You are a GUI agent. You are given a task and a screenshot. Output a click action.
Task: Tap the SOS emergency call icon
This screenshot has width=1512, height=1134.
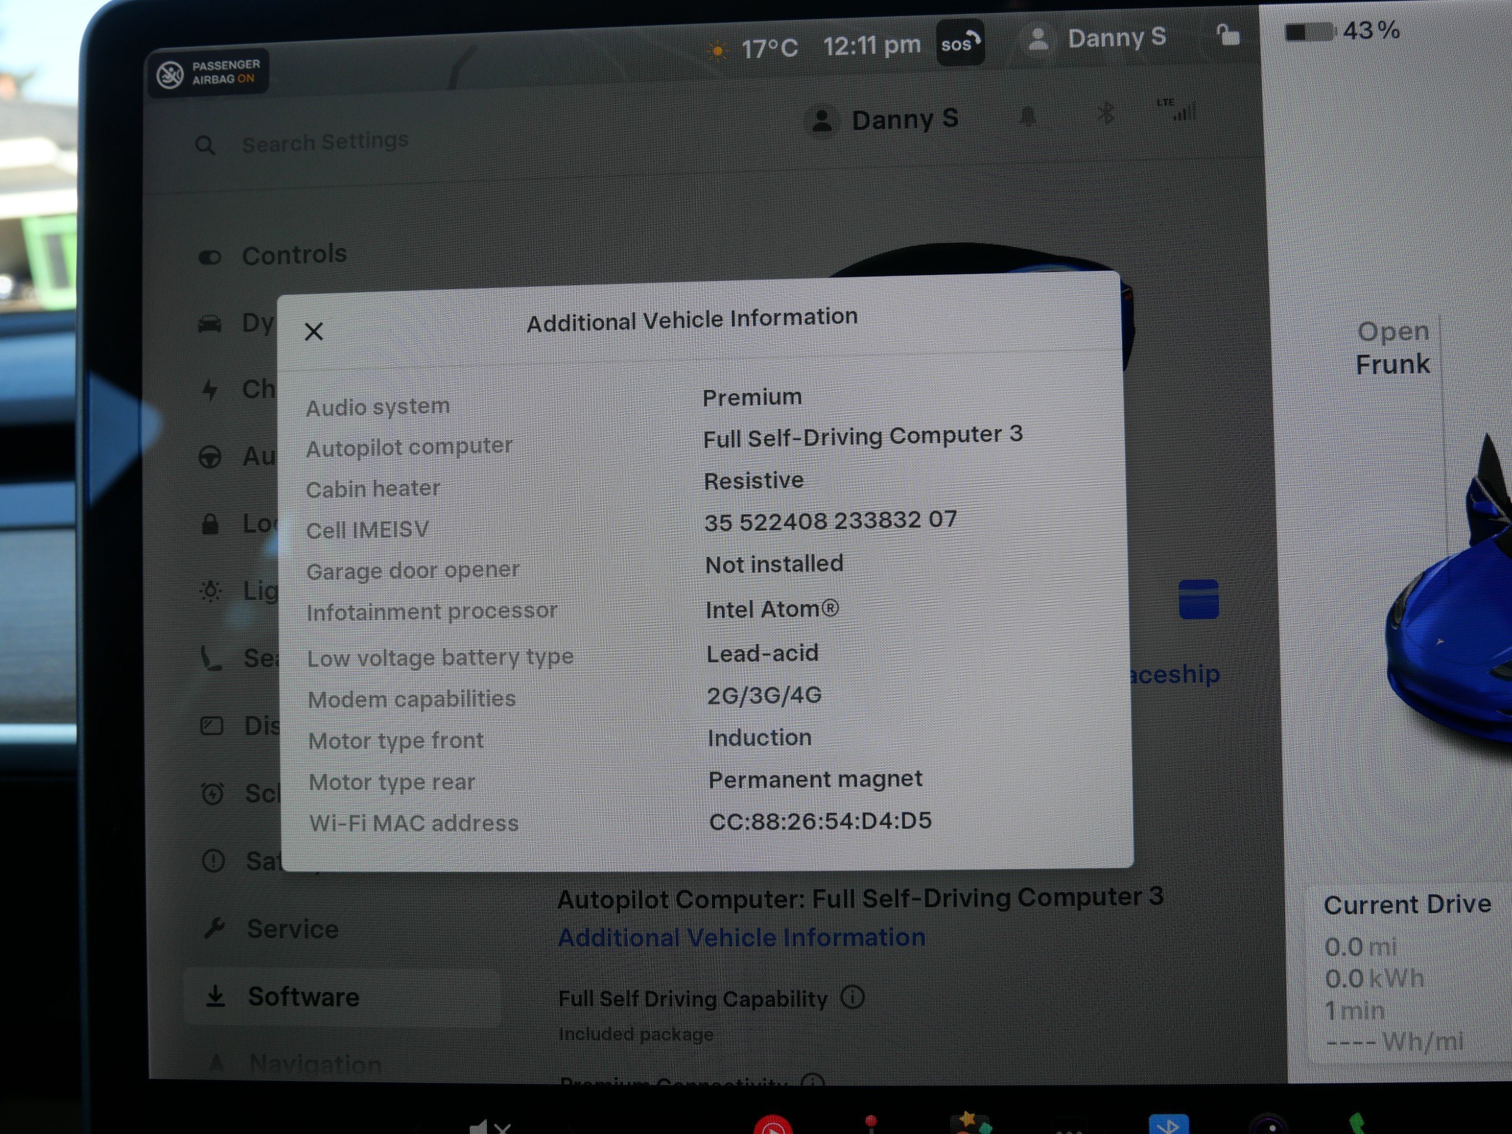[960, 44]
